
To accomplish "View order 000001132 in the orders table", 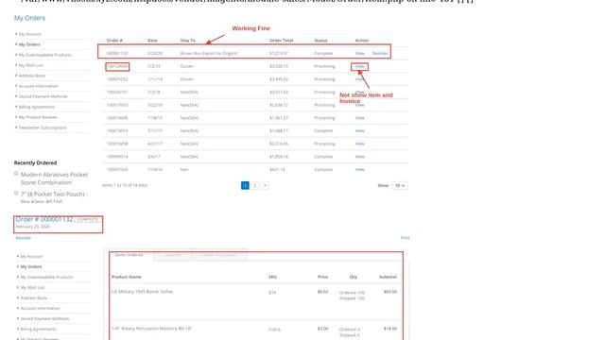I will tap(359, 53).
